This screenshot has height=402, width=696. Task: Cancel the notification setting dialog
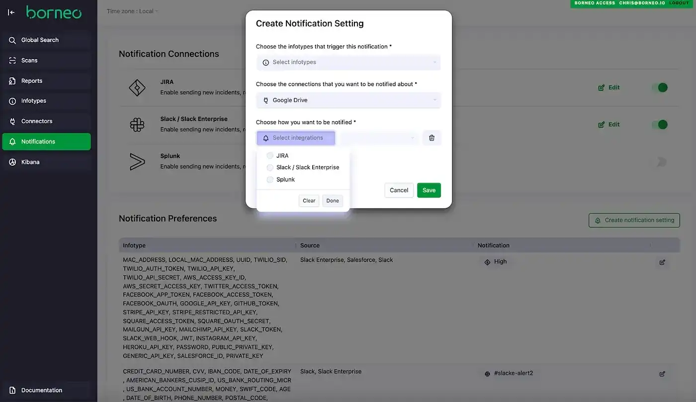click(x=399, y=191)
